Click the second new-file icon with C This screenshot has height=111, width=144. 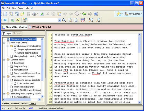click(x=11, y=14)
